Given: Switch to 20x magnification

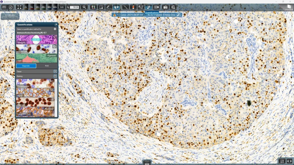Looking at the screenshot, I should pyautogui.click(x=43, y=7).
